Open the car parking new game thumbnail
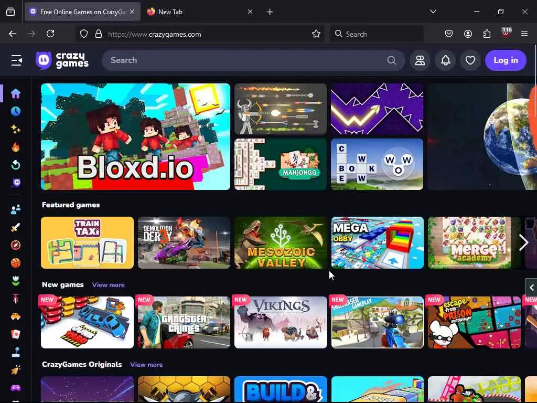The width and height of the screenshot is (537, 403). point(87,323)
